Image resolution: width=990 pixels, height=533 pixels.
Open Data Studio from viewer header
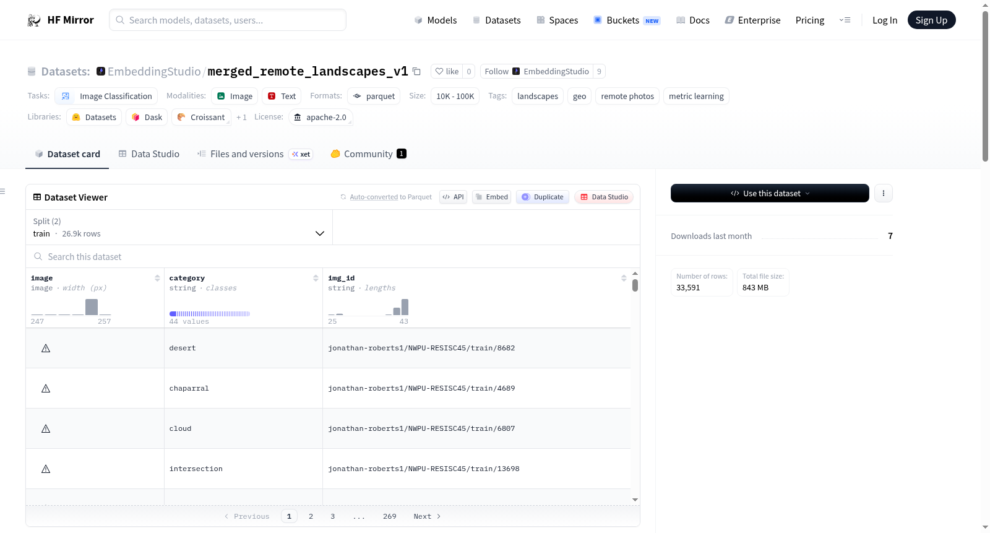(604, 197)
